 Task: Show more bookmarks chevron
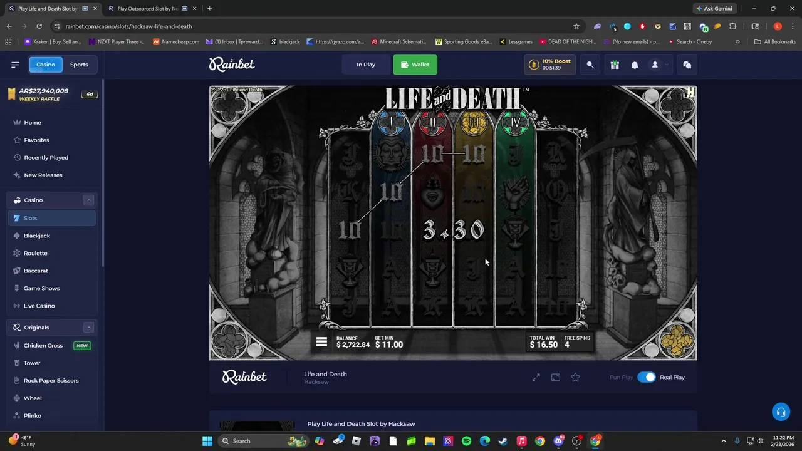pyautogui.click(x=737, y=42)
